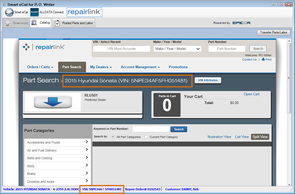Switch to Split View

coord(260,137)
